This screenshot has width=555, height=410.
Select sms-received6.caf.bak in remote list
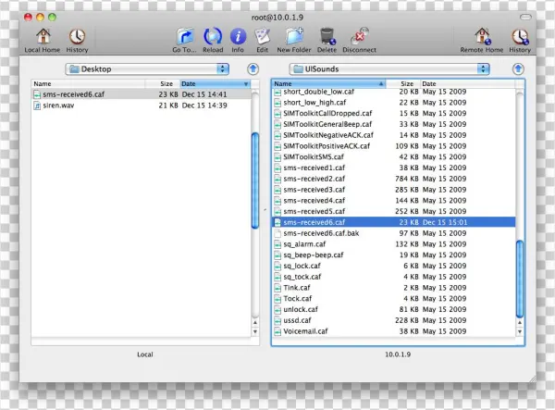(321, 234)
